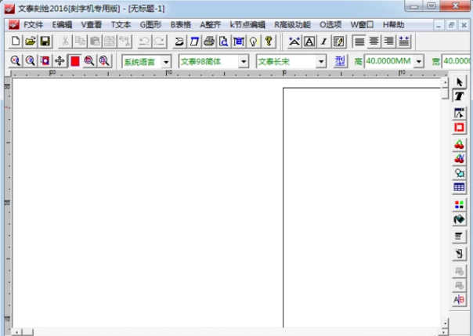Screen dimensions: 473x336
Task: Click the cherries icon in right toolbar
Action: (459, 145)
